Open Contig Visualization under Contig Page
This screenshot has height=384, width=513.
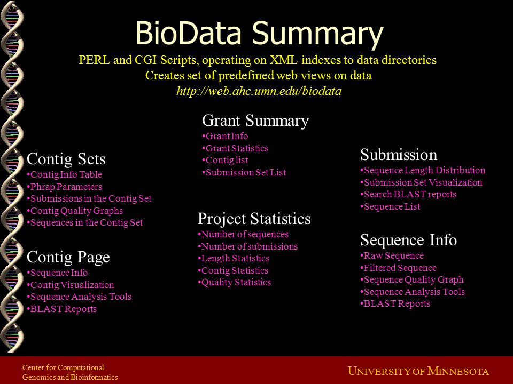coord(71,285)
